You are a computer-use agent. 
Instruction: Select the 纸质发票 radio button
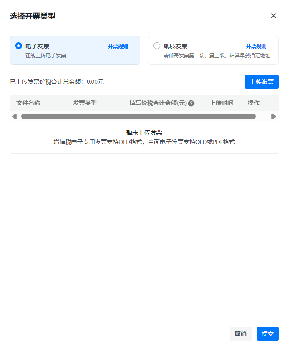pyautogui.click(x=157, y=46)
